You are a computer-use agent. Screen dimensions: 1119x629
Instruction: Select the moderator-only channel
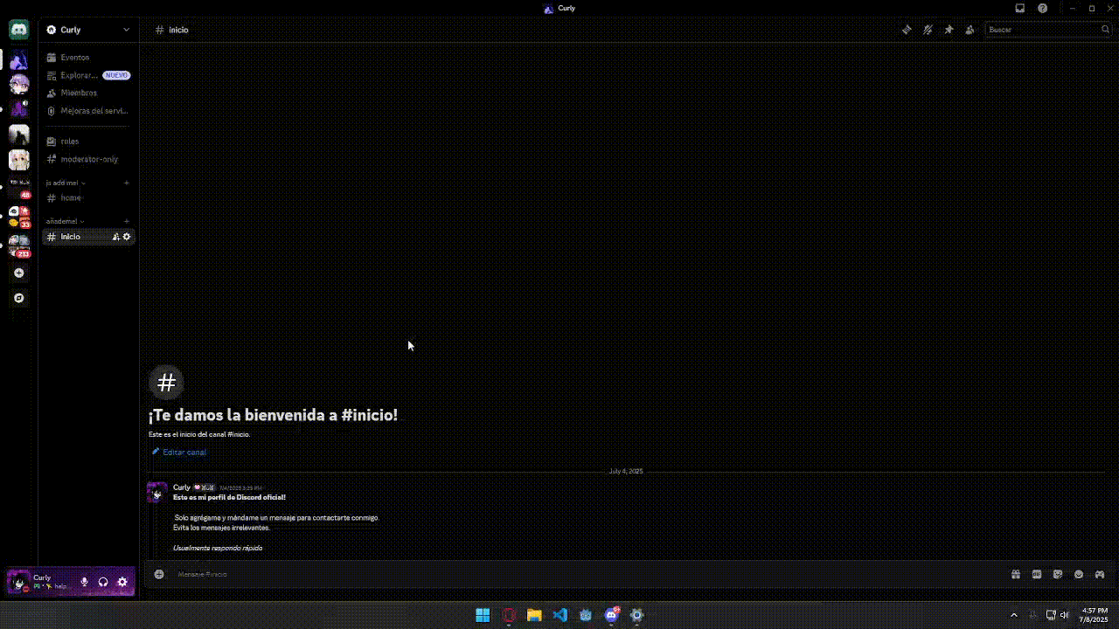[87, 159]
